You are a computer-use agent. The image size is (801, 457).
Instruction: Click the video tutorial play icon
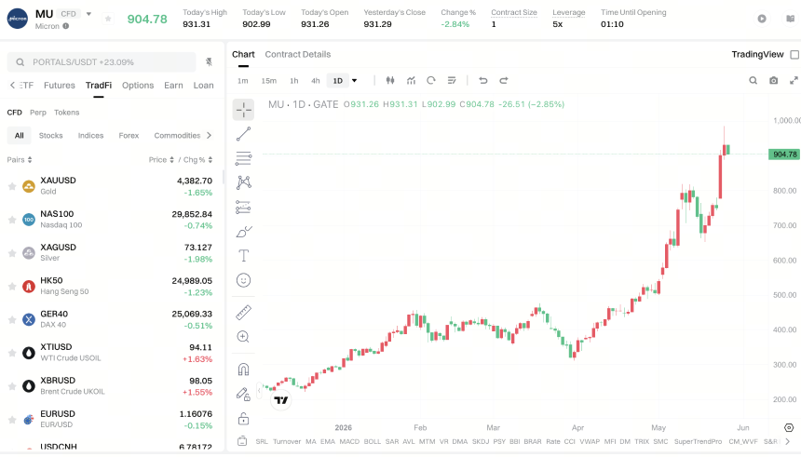[x=762, y=19]
